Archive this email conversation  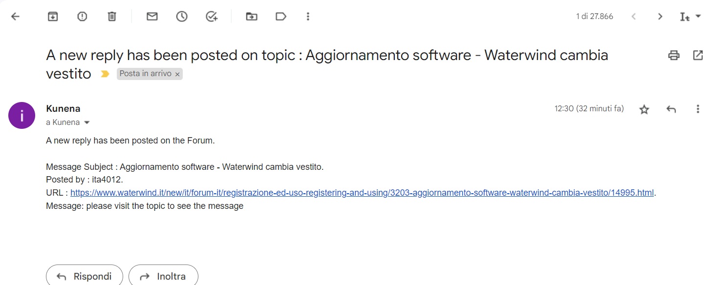(x=53, y=17)
